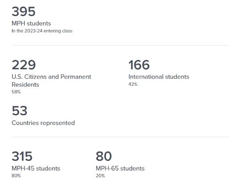Click the word Residents in citizens label
Screen dimensions: 229x181
point(25,84)
